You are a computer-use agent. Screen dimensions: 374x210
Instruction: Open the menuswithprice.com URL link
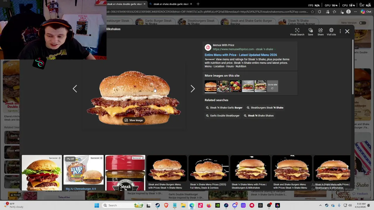[x=243, y=49]
